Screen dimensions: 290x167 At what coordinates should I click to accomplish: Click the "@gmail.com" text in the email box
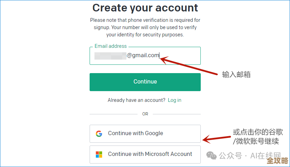click(143, 55)
